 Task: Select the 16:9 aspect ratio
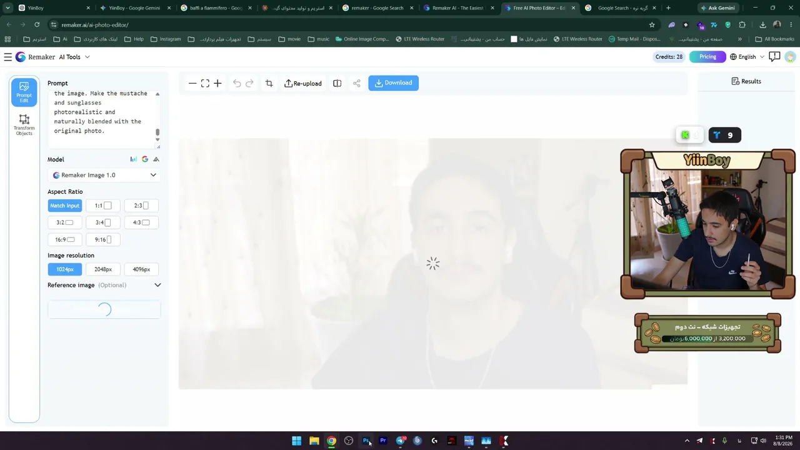click(65, 239)
